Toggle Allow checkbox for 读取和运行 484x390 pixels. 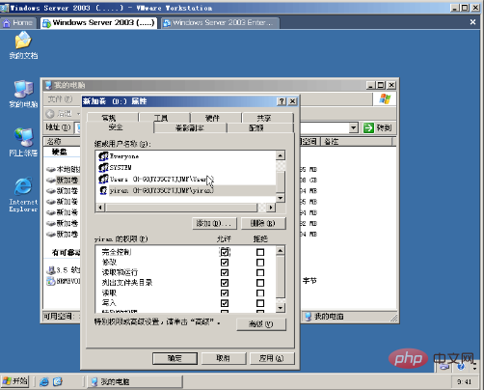tap(225, 272)
